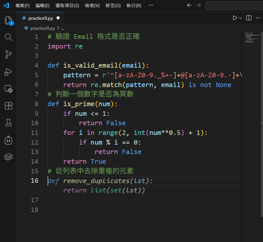Run the Python file with play button
Image resolution: width=263 pixels, height=242 pixels.
point(235,18)
